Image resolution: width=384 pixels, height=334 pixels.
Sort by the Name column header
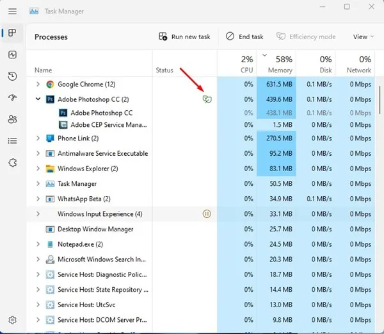90,63
